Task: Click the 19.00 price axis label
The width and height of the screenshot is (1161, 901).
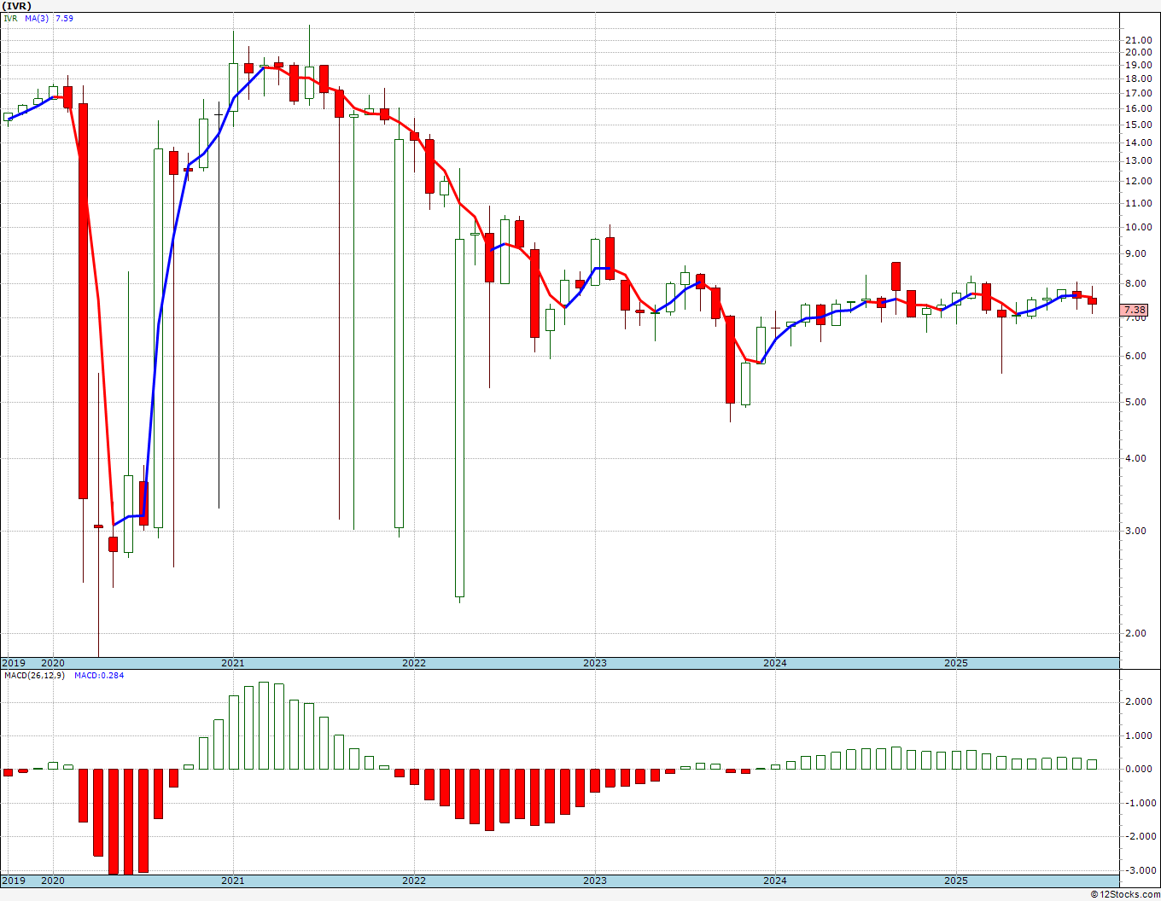Action: click(x=1138, y=65)
